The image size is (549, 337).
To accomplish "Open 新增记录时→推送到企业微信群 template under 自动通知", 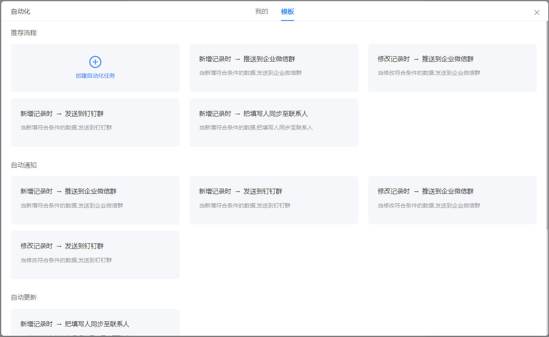I will pyautogui.click(x=95, y=200).
